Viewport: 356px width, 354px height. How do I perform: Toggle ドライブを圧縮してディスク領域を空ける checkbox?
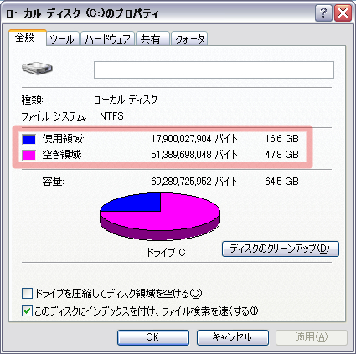pos(27,294)
